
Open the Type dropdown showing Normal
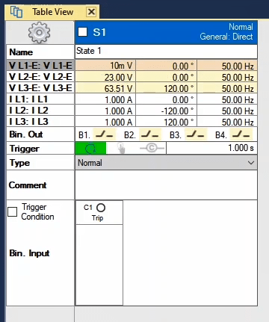point(166,163)
